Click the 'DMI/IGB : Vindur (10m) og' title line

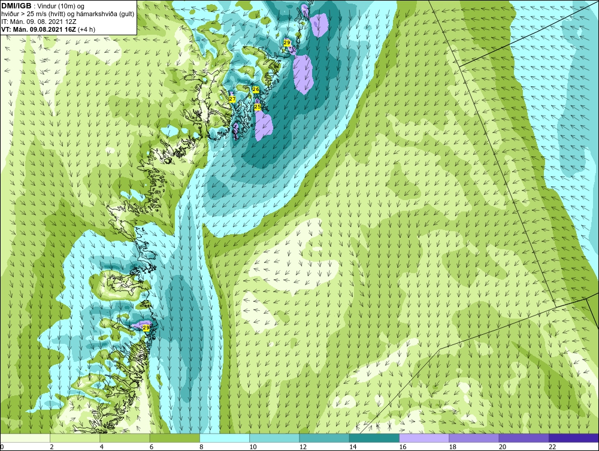[43, 6]
